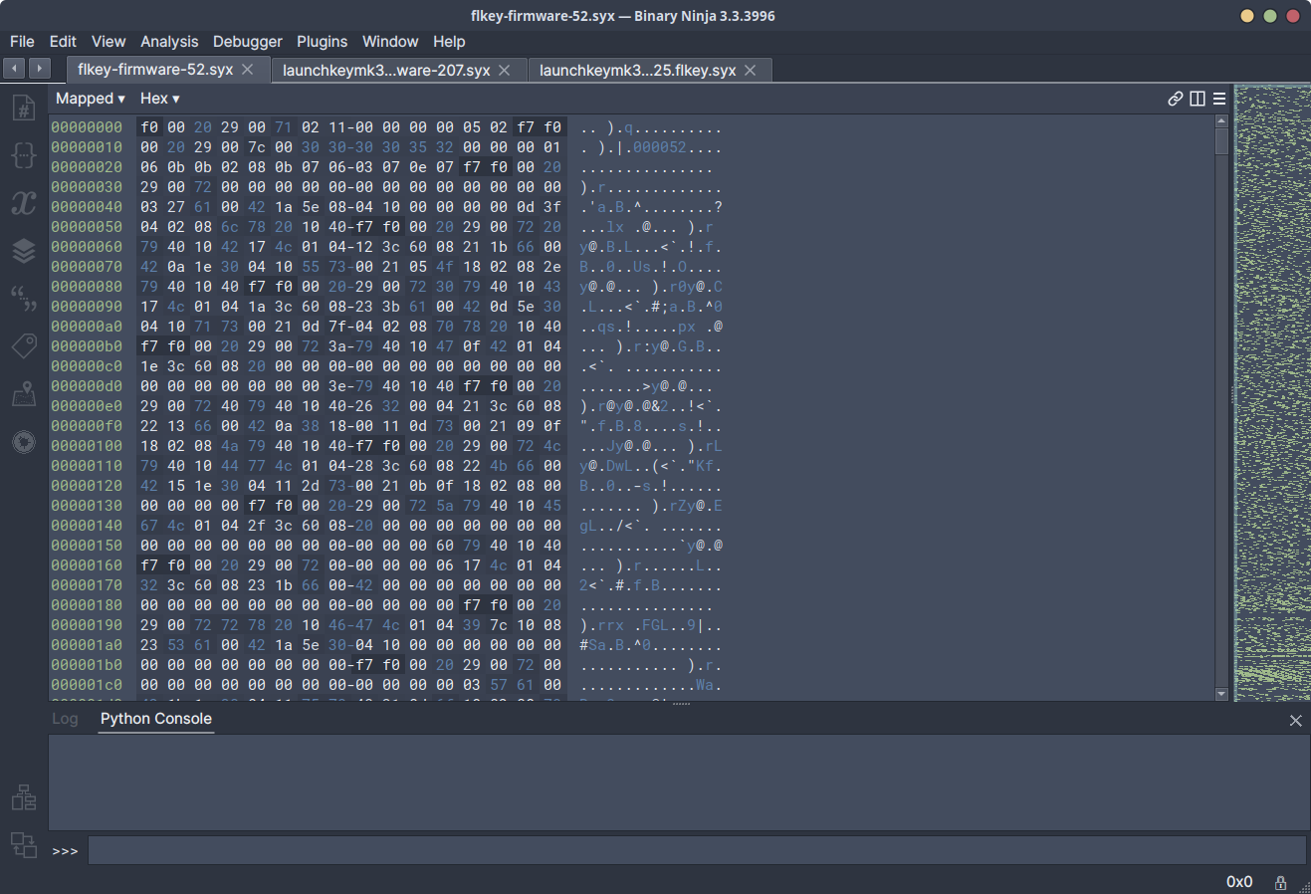
Task: Click the yellow window control button
Action: (1247, 16)
